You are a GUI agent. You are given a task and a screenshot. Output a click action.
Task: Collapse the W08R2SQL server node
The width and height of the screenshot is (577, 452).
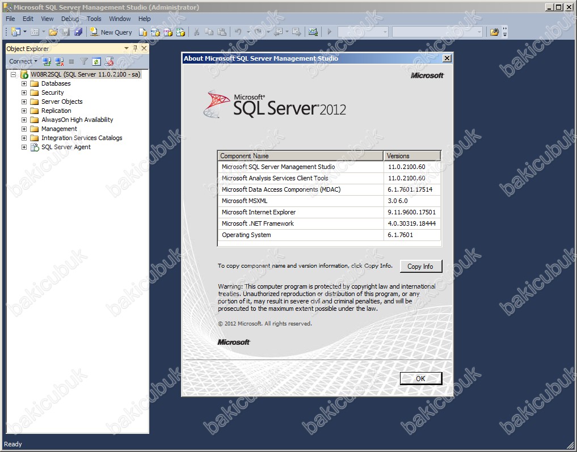pos(14,74)
